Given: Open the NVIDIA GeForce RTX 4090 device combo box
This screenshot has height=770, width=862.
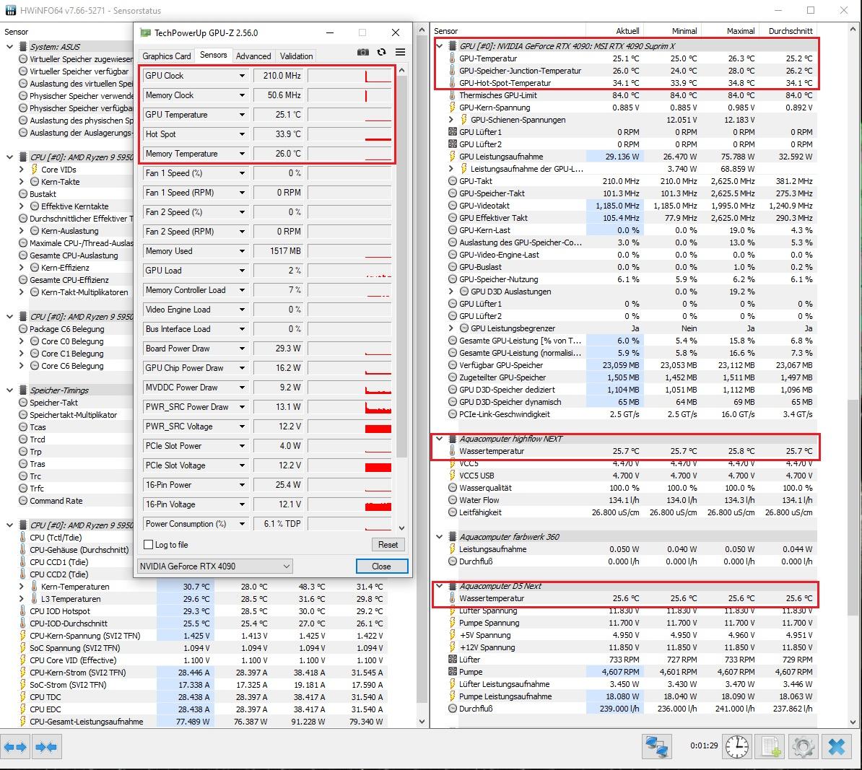Looking at the screenshot, I should (215, 566).
